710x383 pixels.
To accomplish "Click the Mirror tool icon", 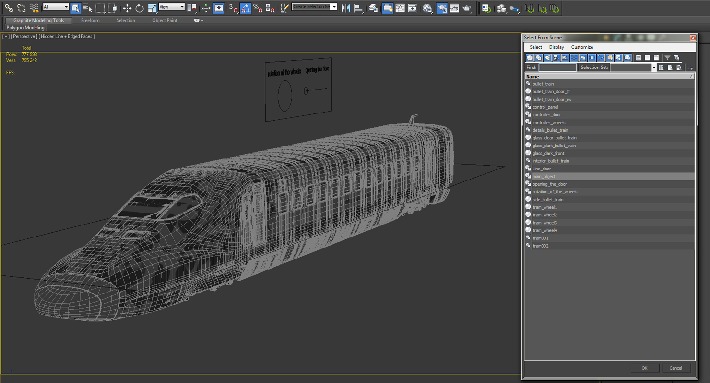I will pos(346,8).
